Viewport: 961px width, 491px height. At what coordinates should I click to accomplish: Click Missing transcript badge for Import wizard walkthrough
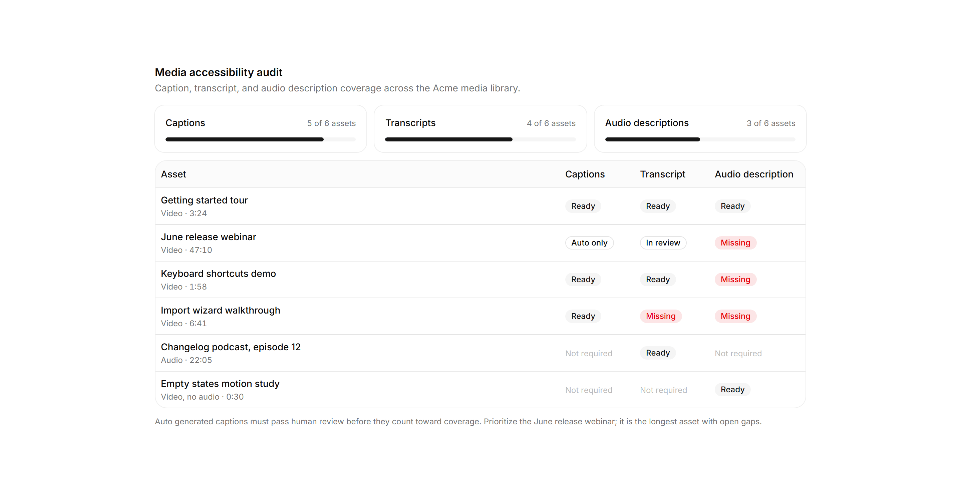pos(661,316)
